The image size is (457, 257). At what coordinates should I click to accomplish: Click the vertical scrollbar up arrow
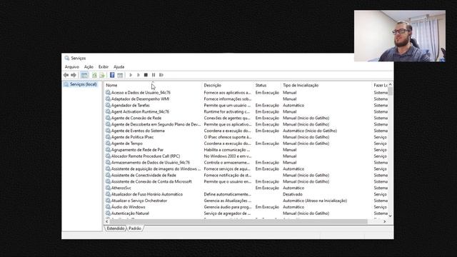pyautogui.click(x=391, y=84)
